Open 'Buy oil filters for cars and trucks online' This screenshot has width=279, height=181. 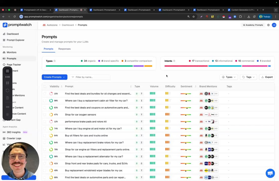click(86, 135)
